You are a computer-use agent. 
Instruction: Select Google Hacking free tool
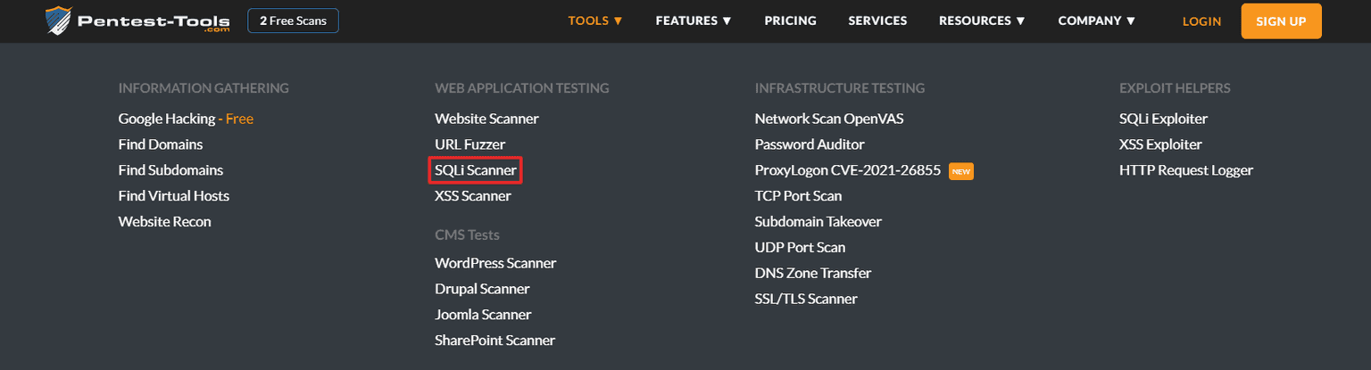167,119
